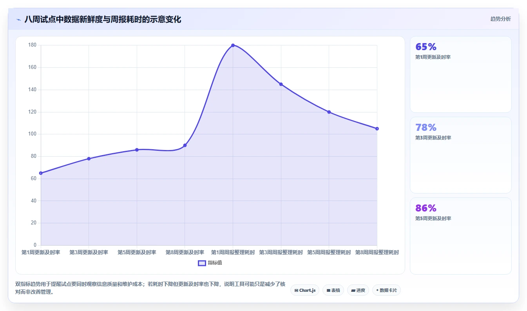This screenshot has height=311, width=527.
Task: Click the x-axis label 第5周周报整理耗时
Action: click(x=329, y=253)
